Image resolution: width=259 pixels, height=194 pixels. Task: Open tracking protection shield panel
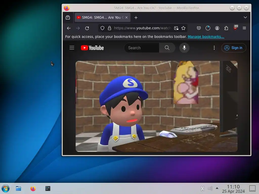[102, 28]
